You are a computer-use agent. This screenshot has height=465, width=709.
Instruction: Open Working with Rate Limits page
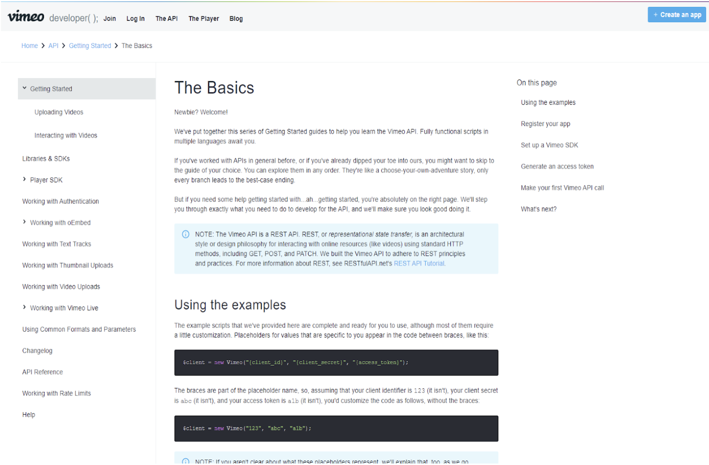(x=56, y=393)
